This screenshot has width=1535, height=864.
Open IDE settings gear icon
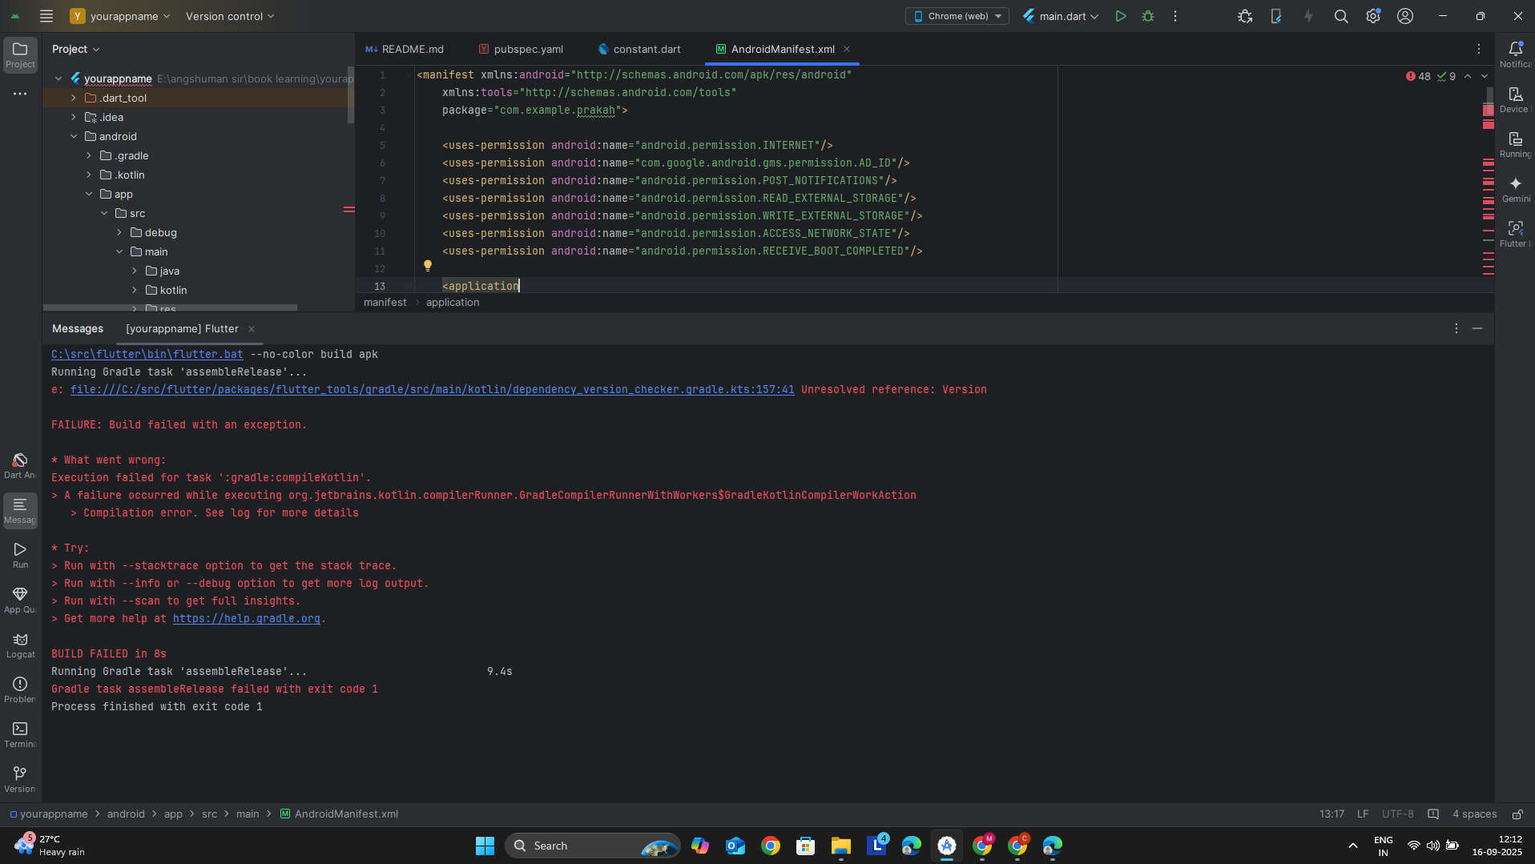pos(1373,16)
